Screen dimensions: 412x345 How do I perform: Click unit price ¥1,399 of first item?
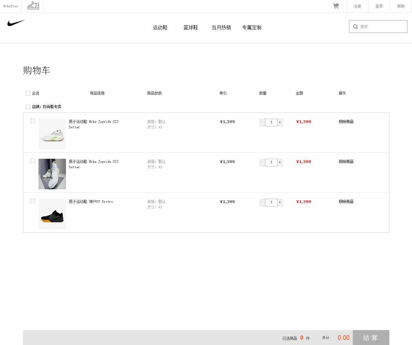[x=227, y=122]
